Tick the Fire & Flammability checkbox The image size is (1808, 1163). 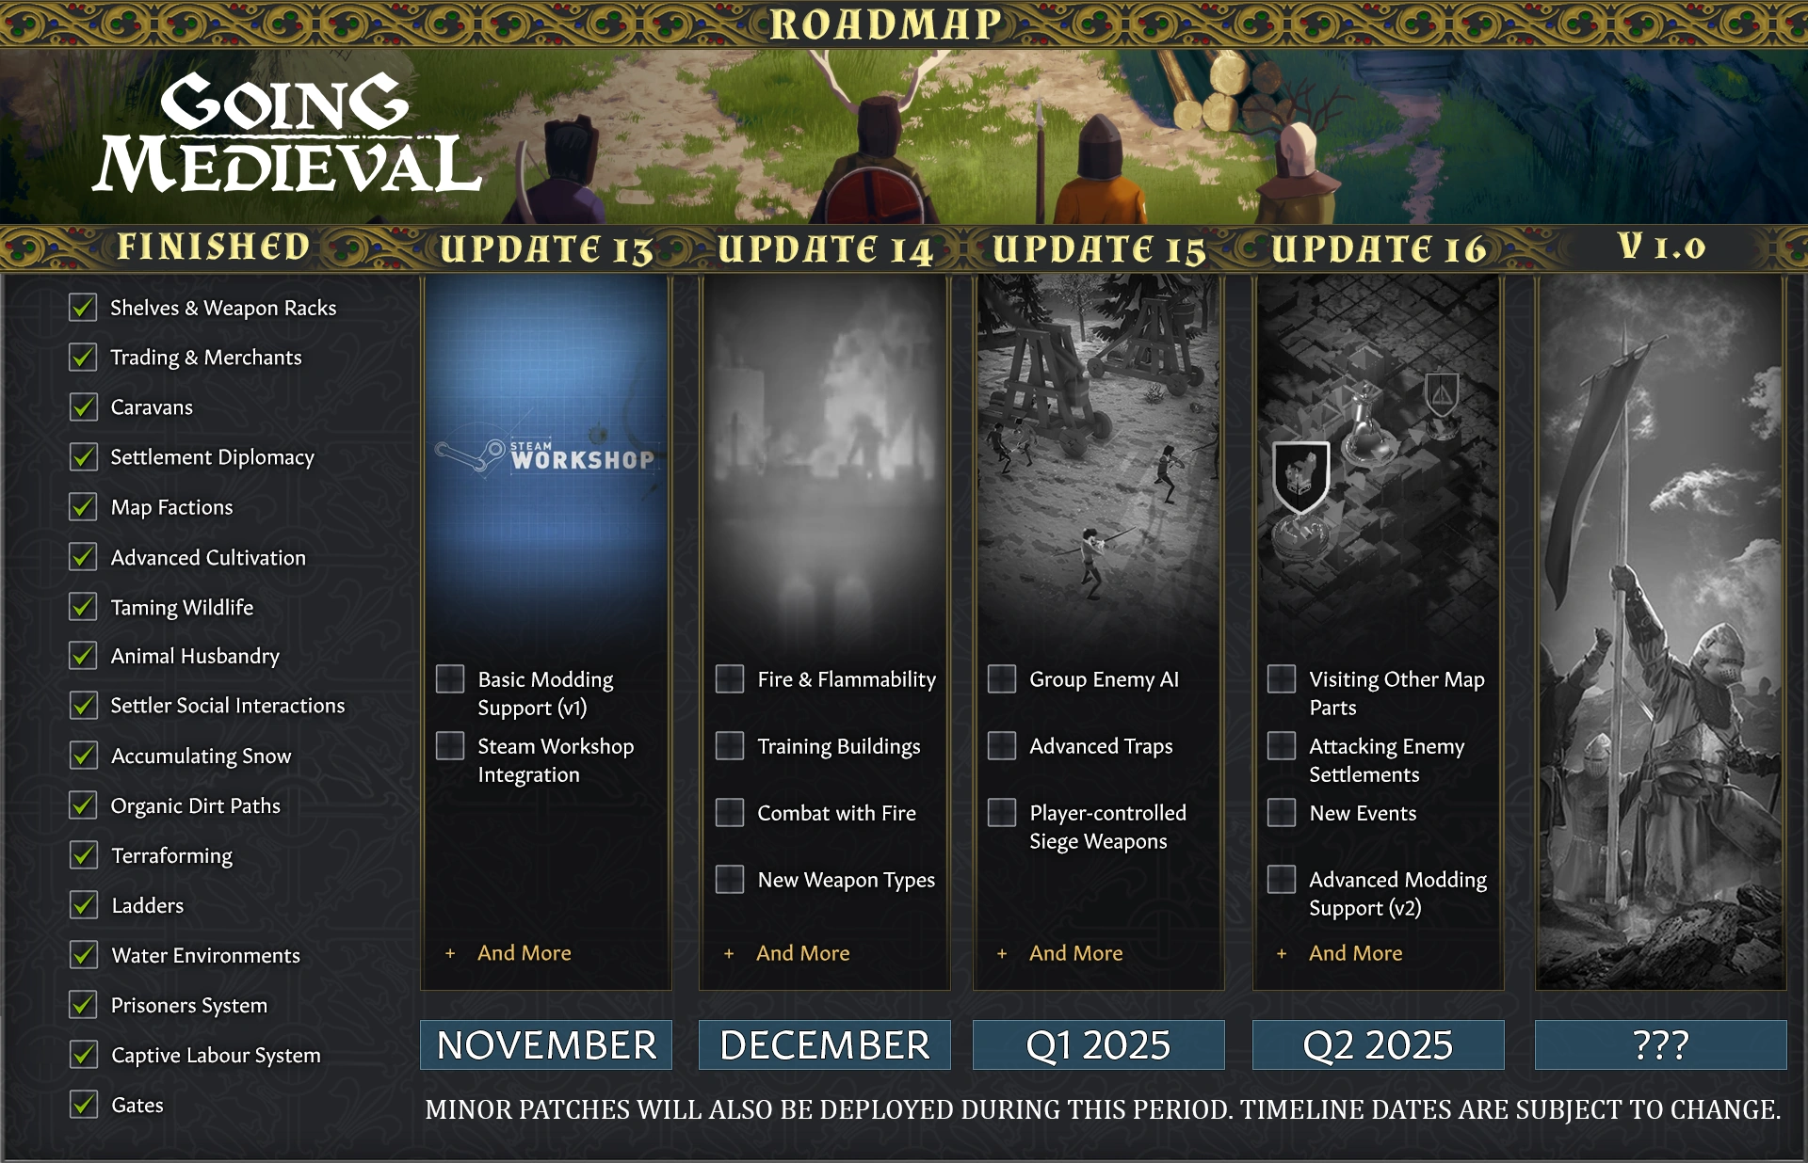click(730, 678)
